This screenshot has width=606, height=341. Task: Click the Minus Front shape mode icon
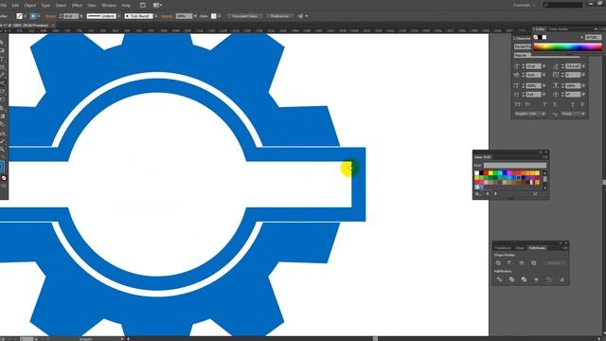coord(509,263)
